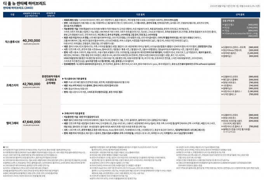Click the '시트플러스' option
The height and width of the screenshot is (180, 264).
click(227, 86)
